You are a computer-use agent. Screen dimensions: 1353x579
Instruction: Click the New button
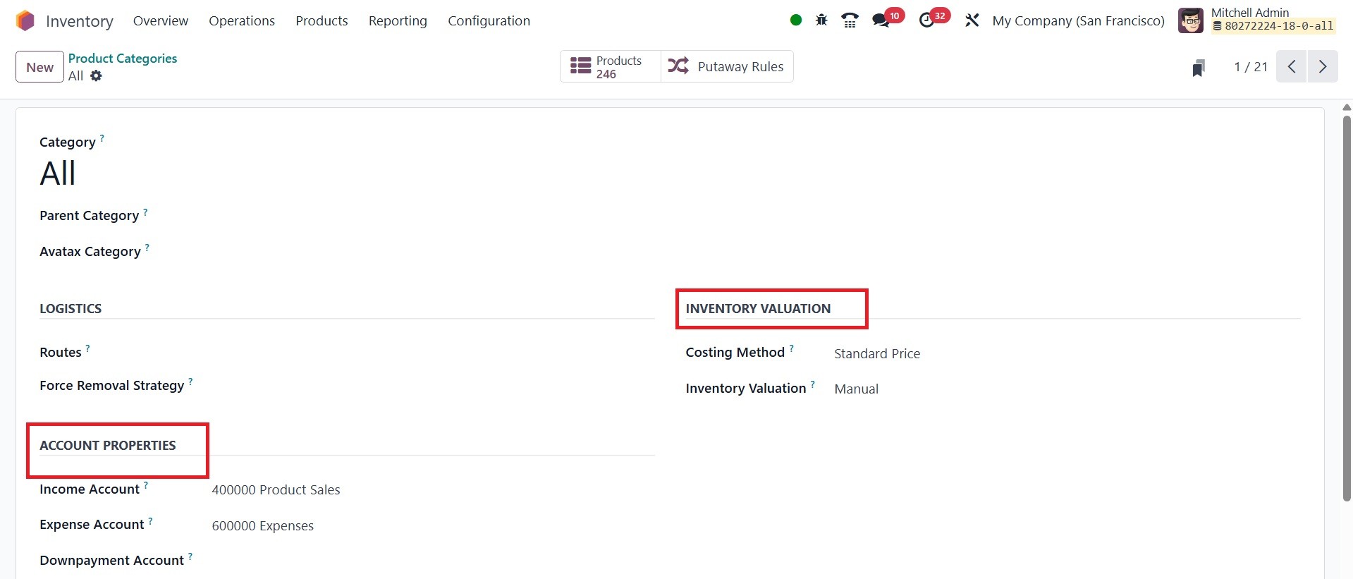tap(39, 67)
